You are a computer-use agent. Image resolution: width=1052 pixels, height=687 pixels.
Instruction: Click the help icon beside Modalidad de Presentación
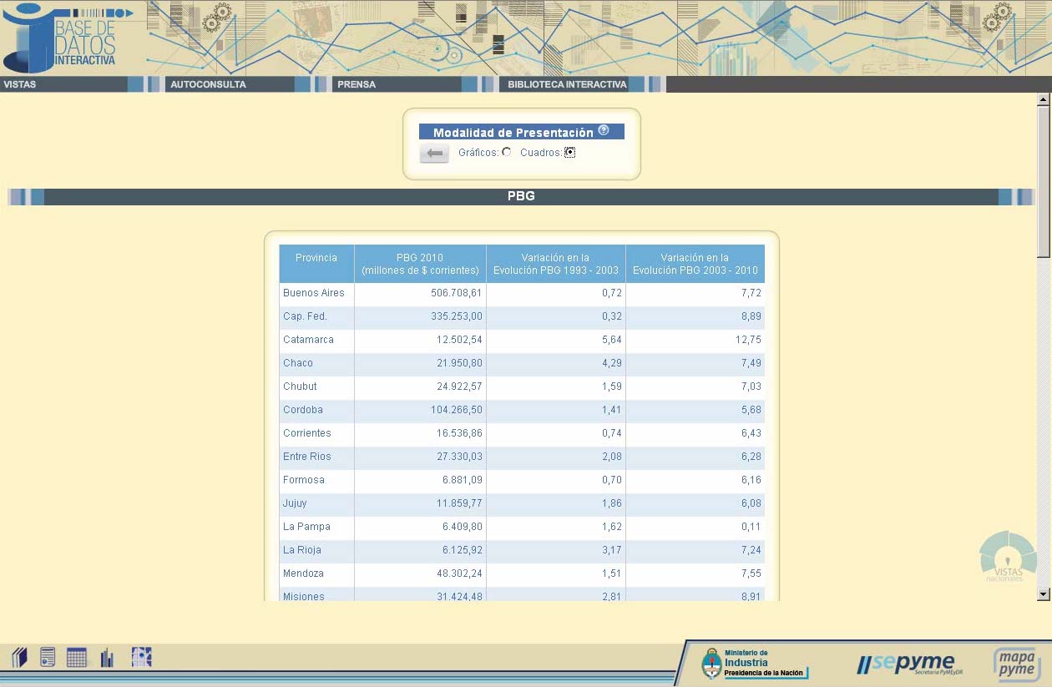[x=604, y=131]
